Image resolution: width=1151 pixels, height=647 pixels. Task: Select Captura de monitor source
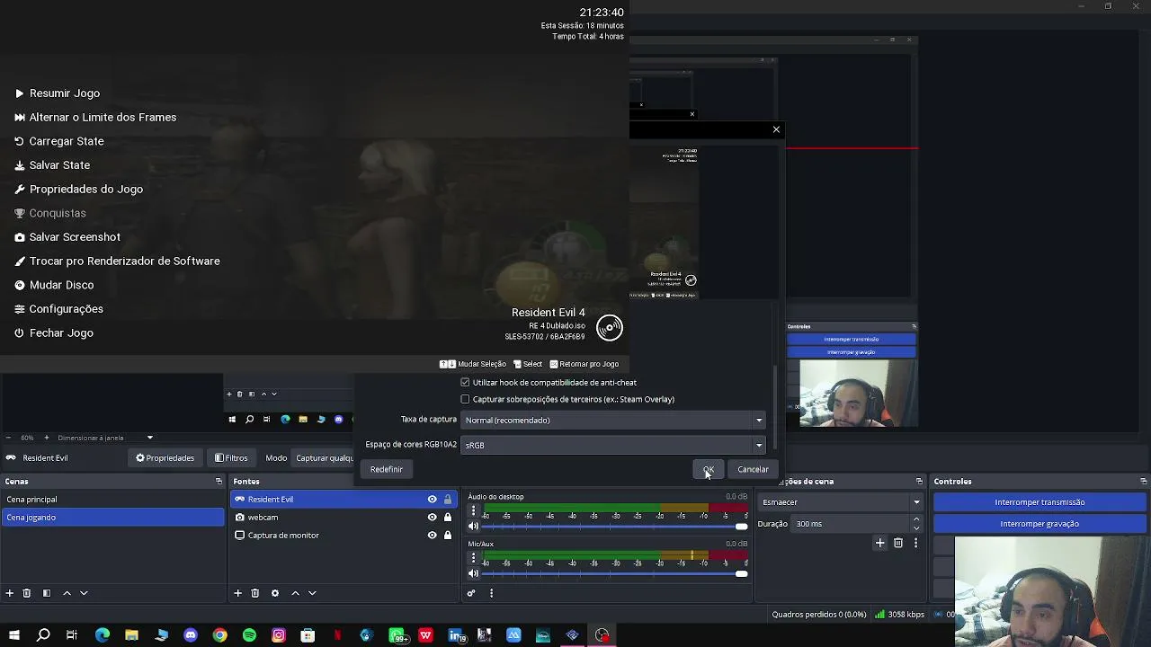(344, 536)
